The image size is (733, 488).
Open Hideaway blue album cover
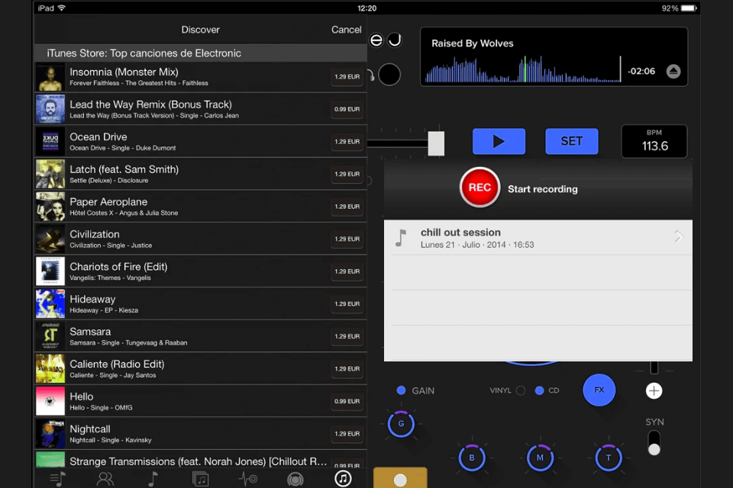click(x=50, y=304)
